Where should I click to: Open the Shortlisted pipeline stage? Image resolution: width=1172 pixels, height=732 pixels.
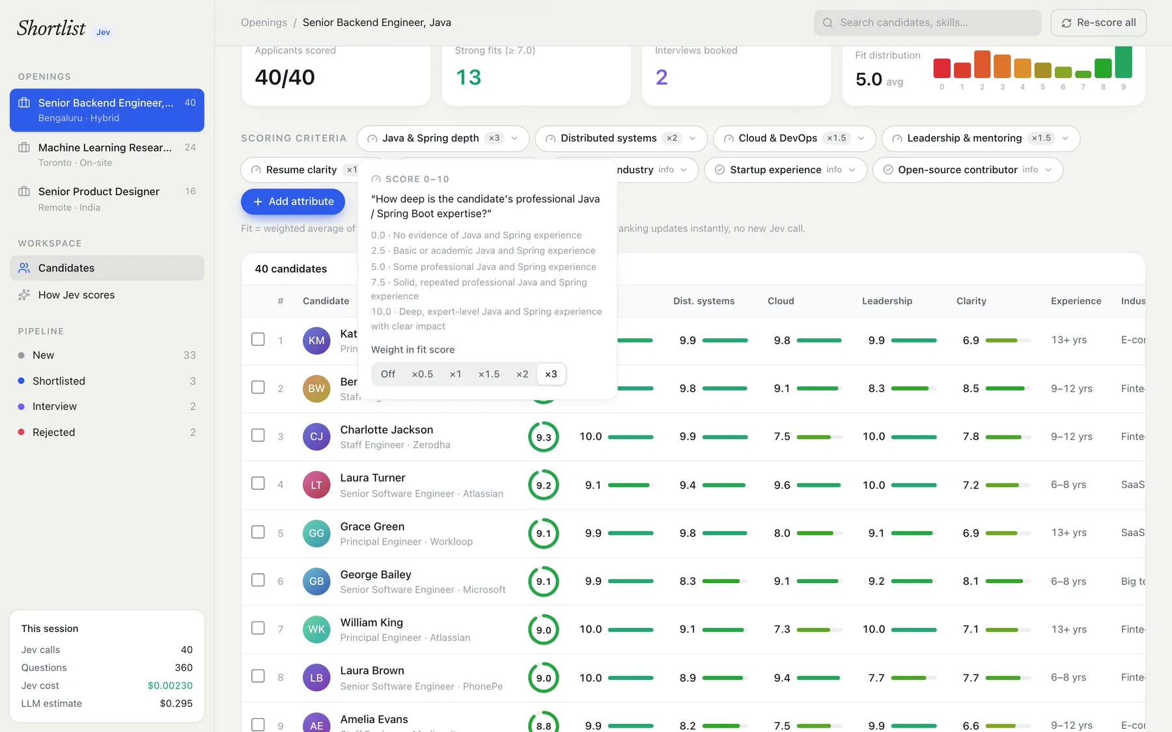tap(107, 381)
